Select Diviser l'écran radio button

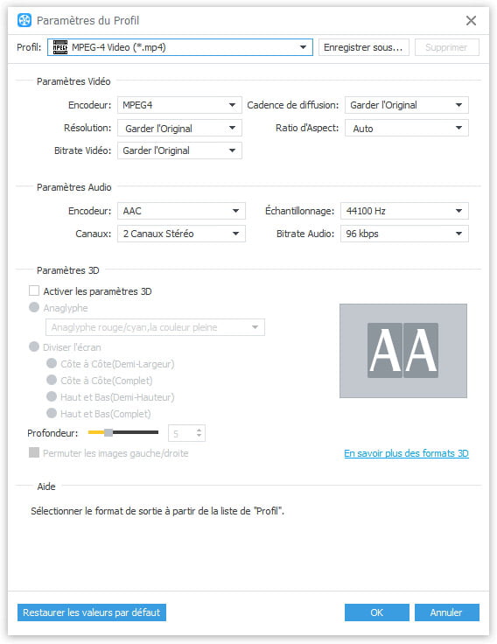34,347
